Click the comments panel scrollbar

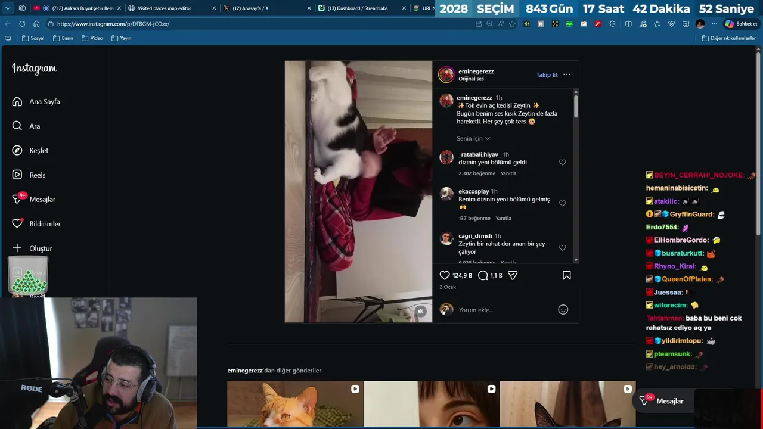point(576,105)
